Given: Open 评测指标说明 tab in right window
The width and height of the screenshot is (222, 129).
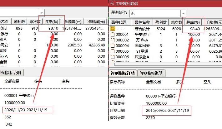Looking at the screenshot, I should click(x=151, y=73).
